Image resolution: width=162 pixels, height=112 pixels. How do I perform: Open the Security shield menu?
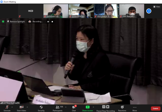[x=41, y=108]
